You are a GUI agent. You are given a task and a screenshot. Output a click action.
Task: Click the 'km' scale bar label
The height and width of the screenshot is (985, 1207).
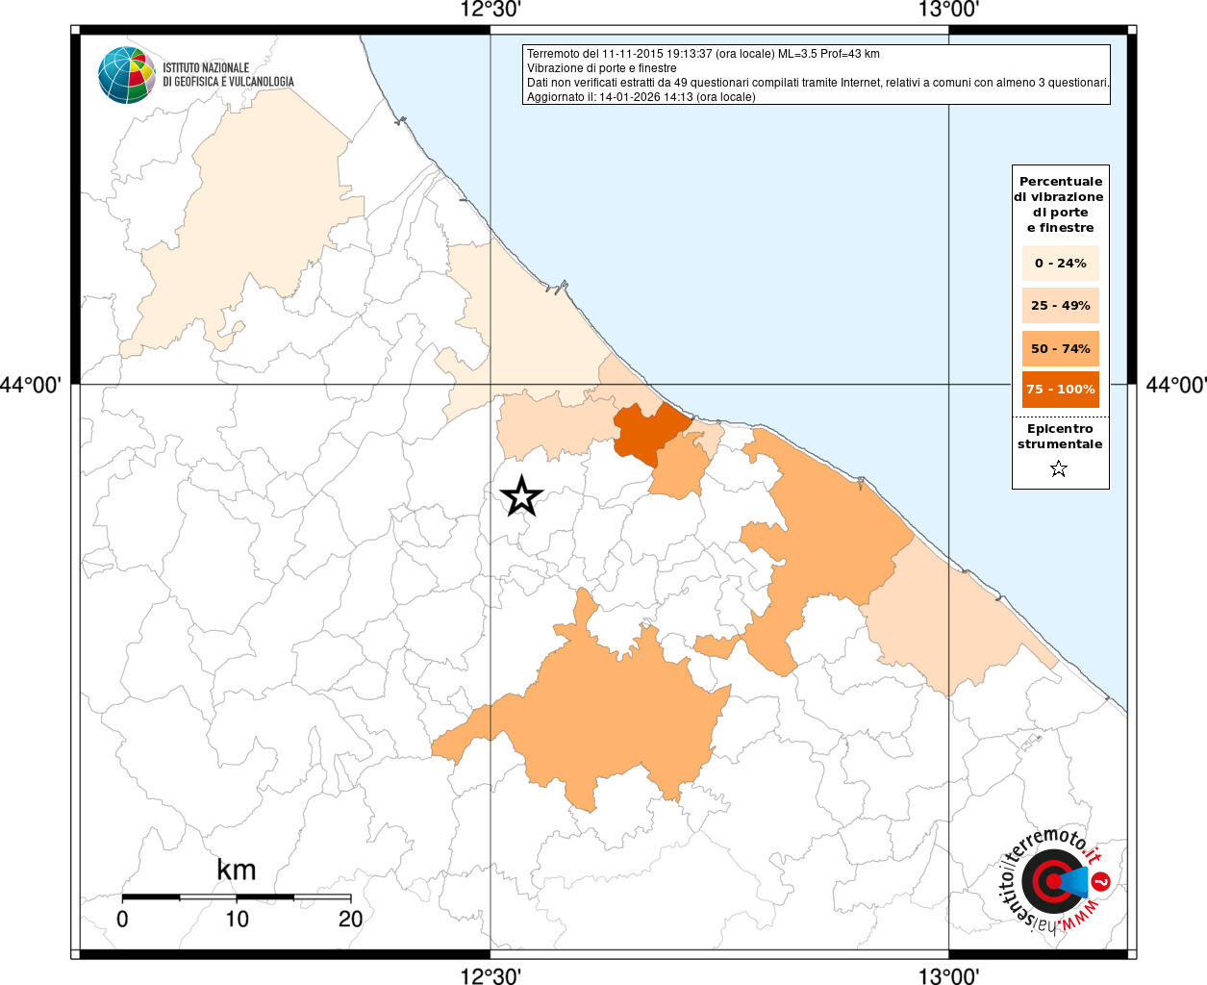pyautogui.click(x=237, y=870)
